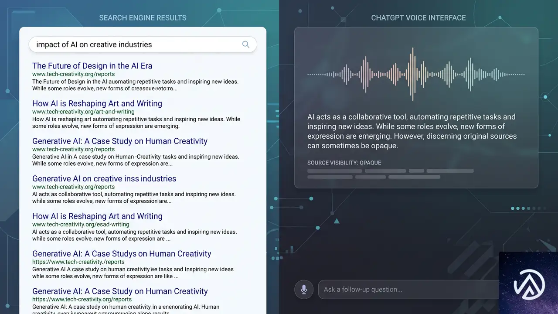The height and width of the screenshot is (314, 558).
Task: Tap the microphone icon
Action: pos(304,290)
